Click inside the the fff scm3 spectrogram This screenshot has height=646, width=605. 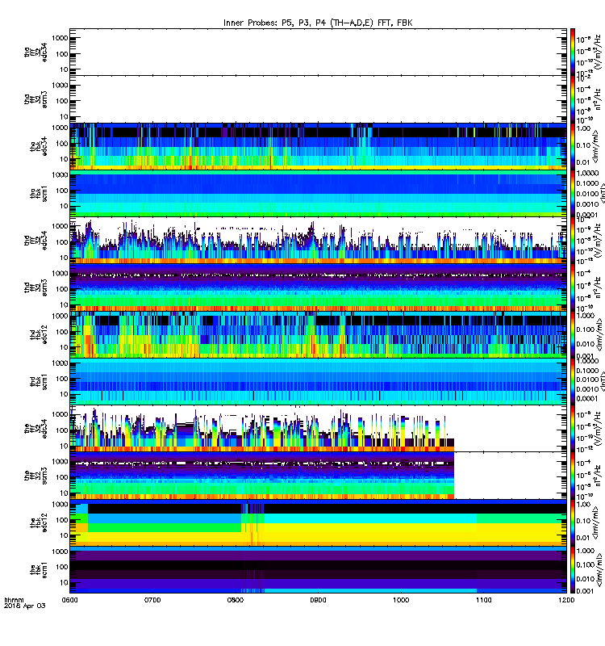[318, 476]
